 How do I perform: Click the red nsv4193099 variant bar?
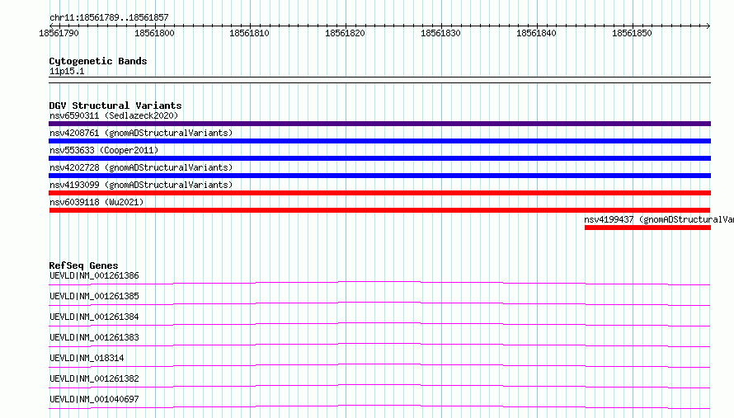[379, 193]
